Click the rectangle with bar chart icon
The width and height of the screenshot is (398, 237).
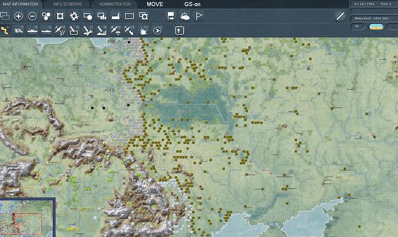(x=102, y=16)
